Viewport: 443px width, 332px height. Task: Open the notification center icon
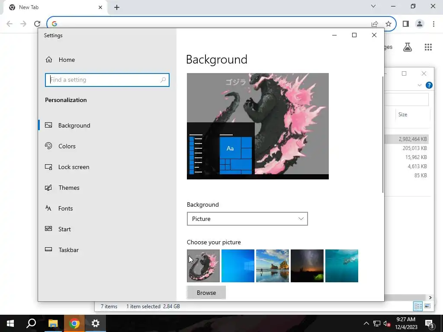pos(430,323)
